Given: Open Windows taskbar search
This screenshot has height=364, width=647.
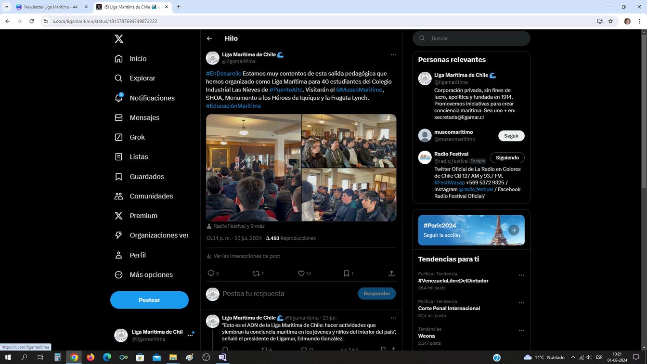Looking at the screenshot, I should pos(24,357).
